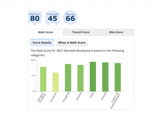Click the Schools axis label
This screenshot has height=120, width=160.
(x=104, y=97)
